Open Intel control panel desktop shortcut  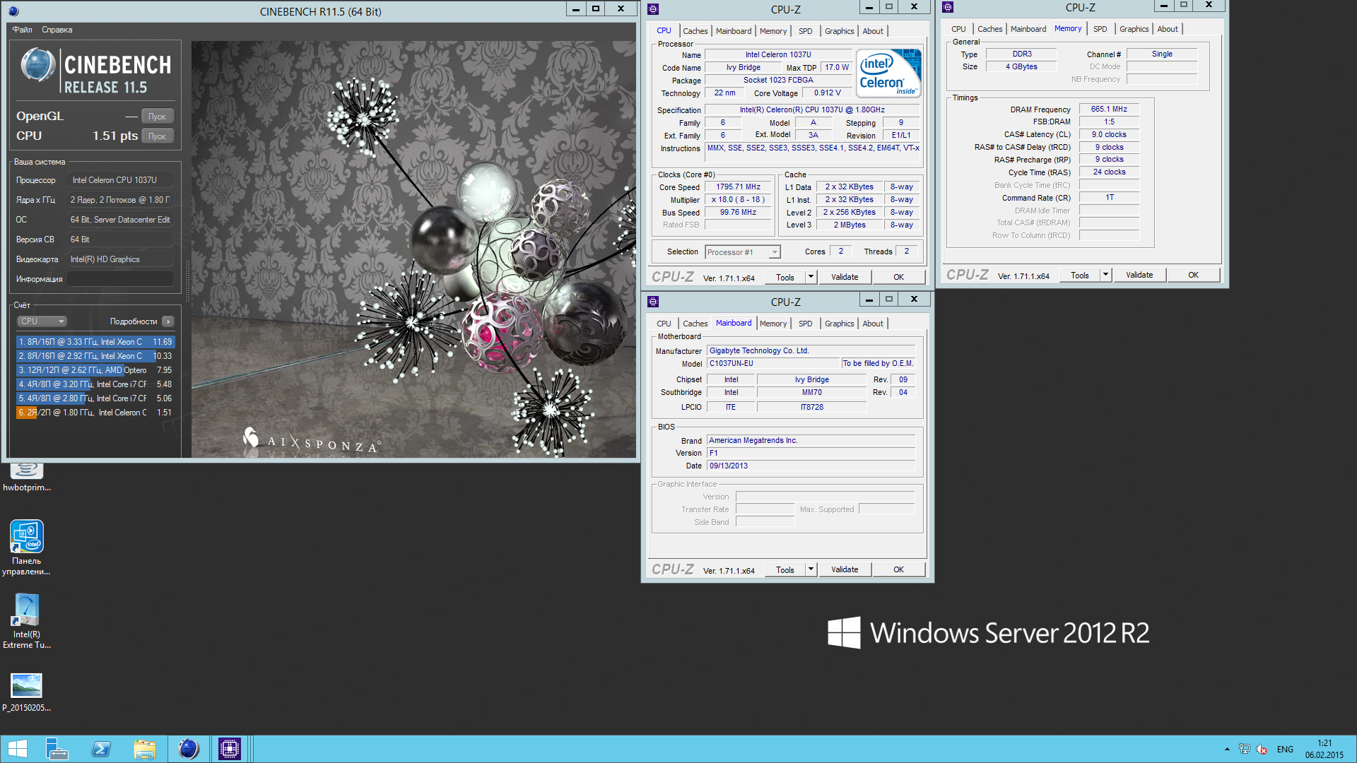tap(27, 548)
